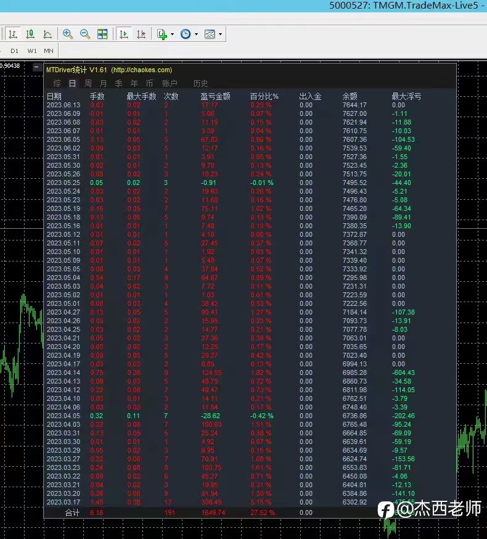Click the 合计 total row label
The height and width of the screenshot is (539, 487).
tap(72, 512)
